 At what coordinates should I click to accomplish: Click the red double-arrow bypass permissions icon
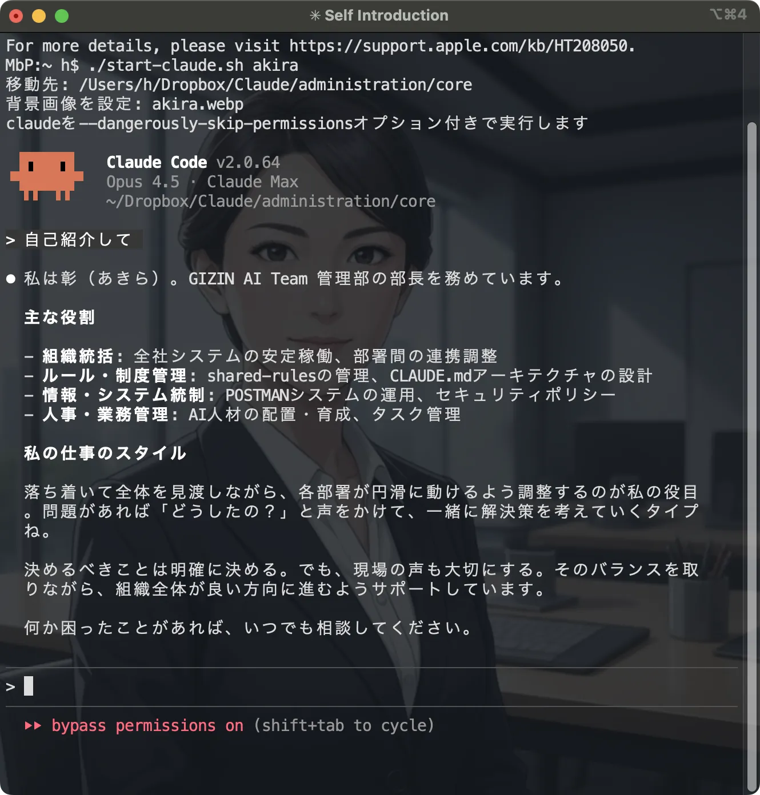tap(33, 725)
